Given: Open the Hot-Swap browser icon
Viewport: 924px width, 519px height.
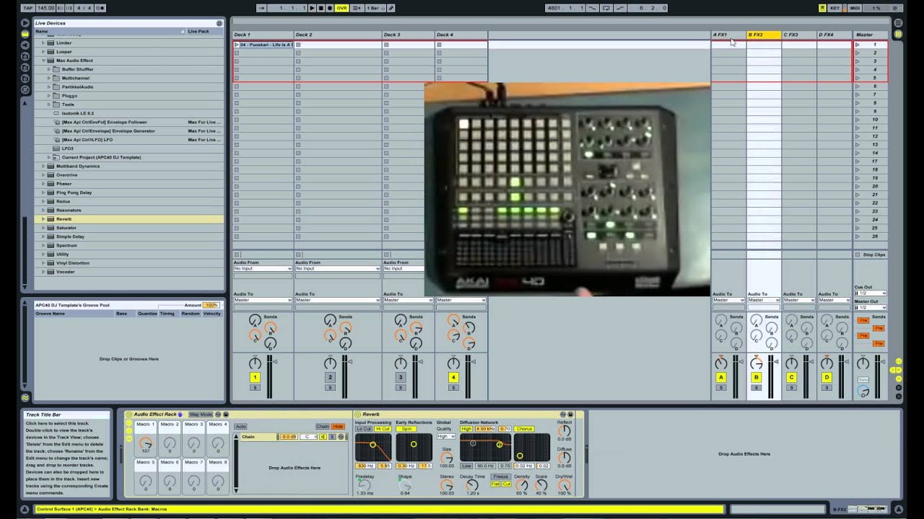Looking at the screenshot, I should click(x=25, y=89).
